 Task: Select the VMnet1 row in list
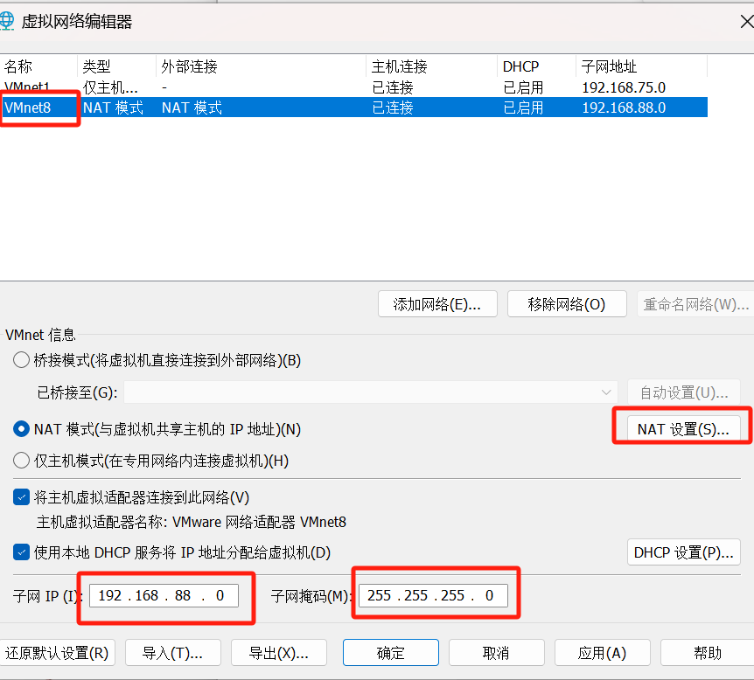coord(353,87)
